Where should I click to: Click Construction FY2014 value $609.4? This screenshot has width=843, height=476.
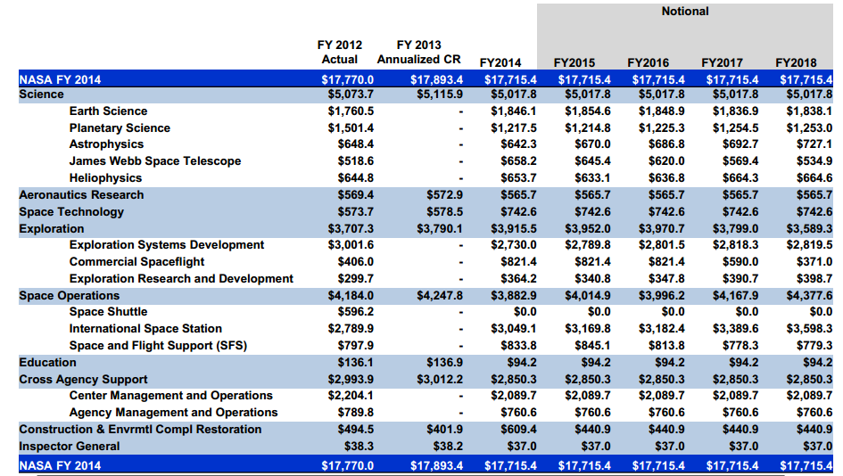518,430
